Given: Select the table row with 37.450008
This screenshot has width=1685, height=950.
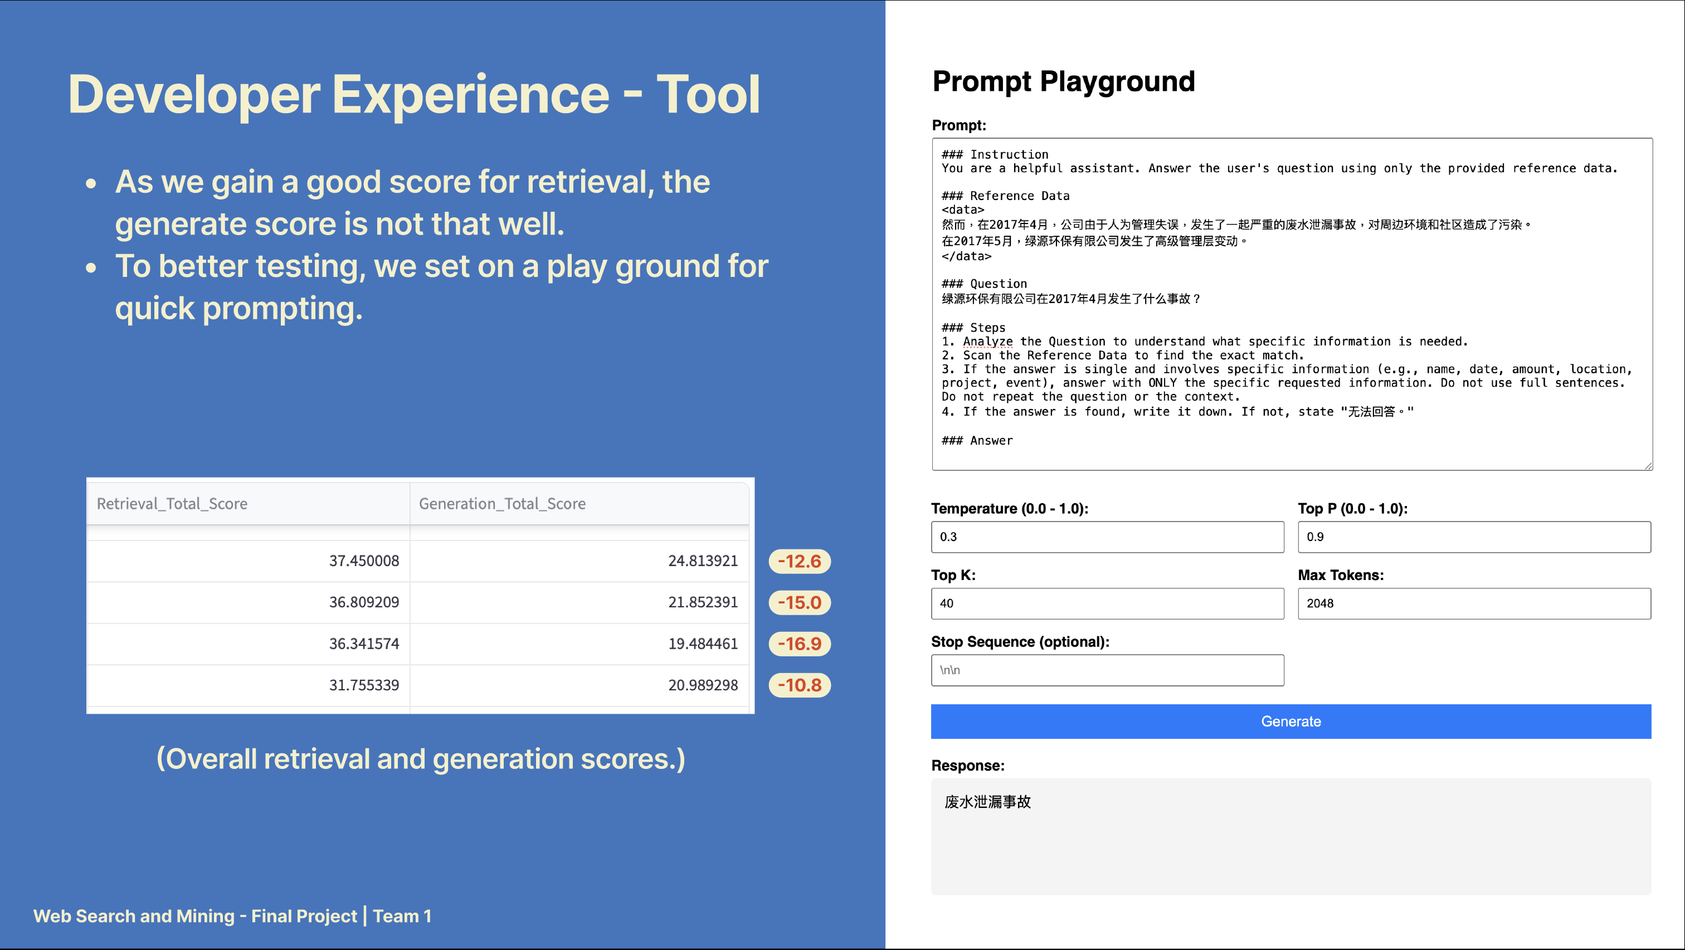Looking at the screenshot, I should click(364, 561).
